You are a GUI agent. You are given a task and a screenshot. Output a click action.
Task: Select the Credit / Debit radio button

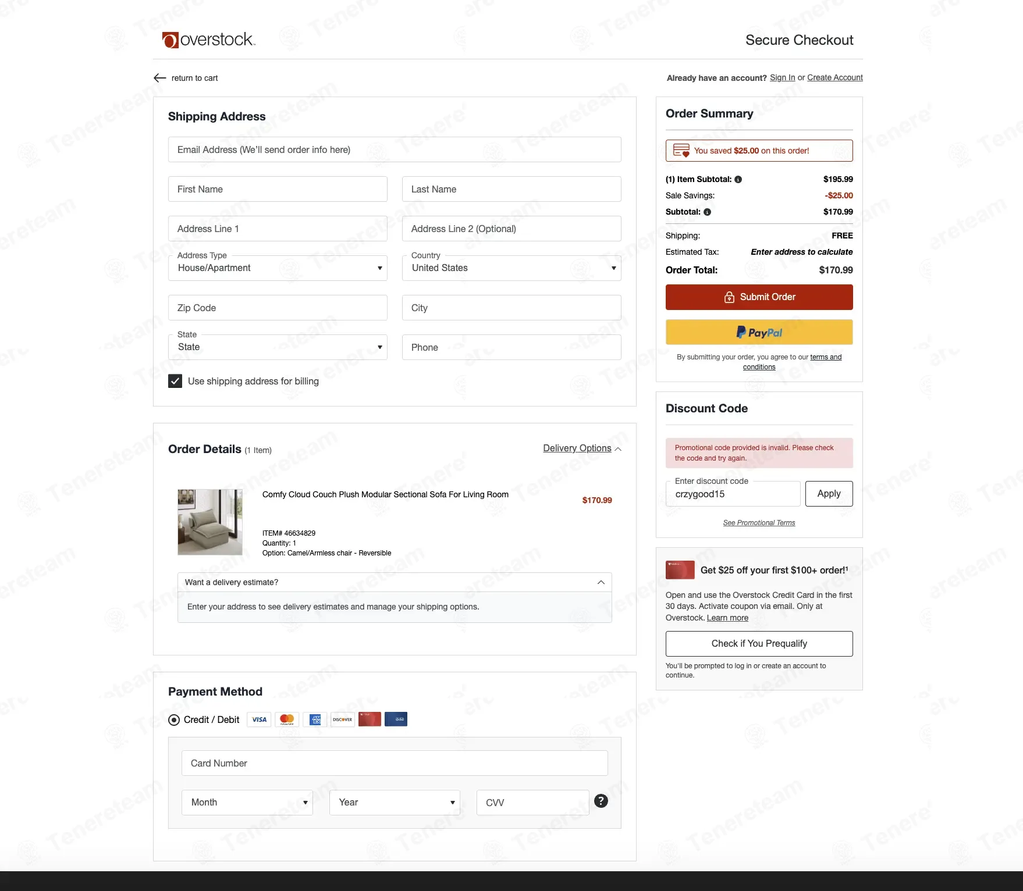(174, 720)
